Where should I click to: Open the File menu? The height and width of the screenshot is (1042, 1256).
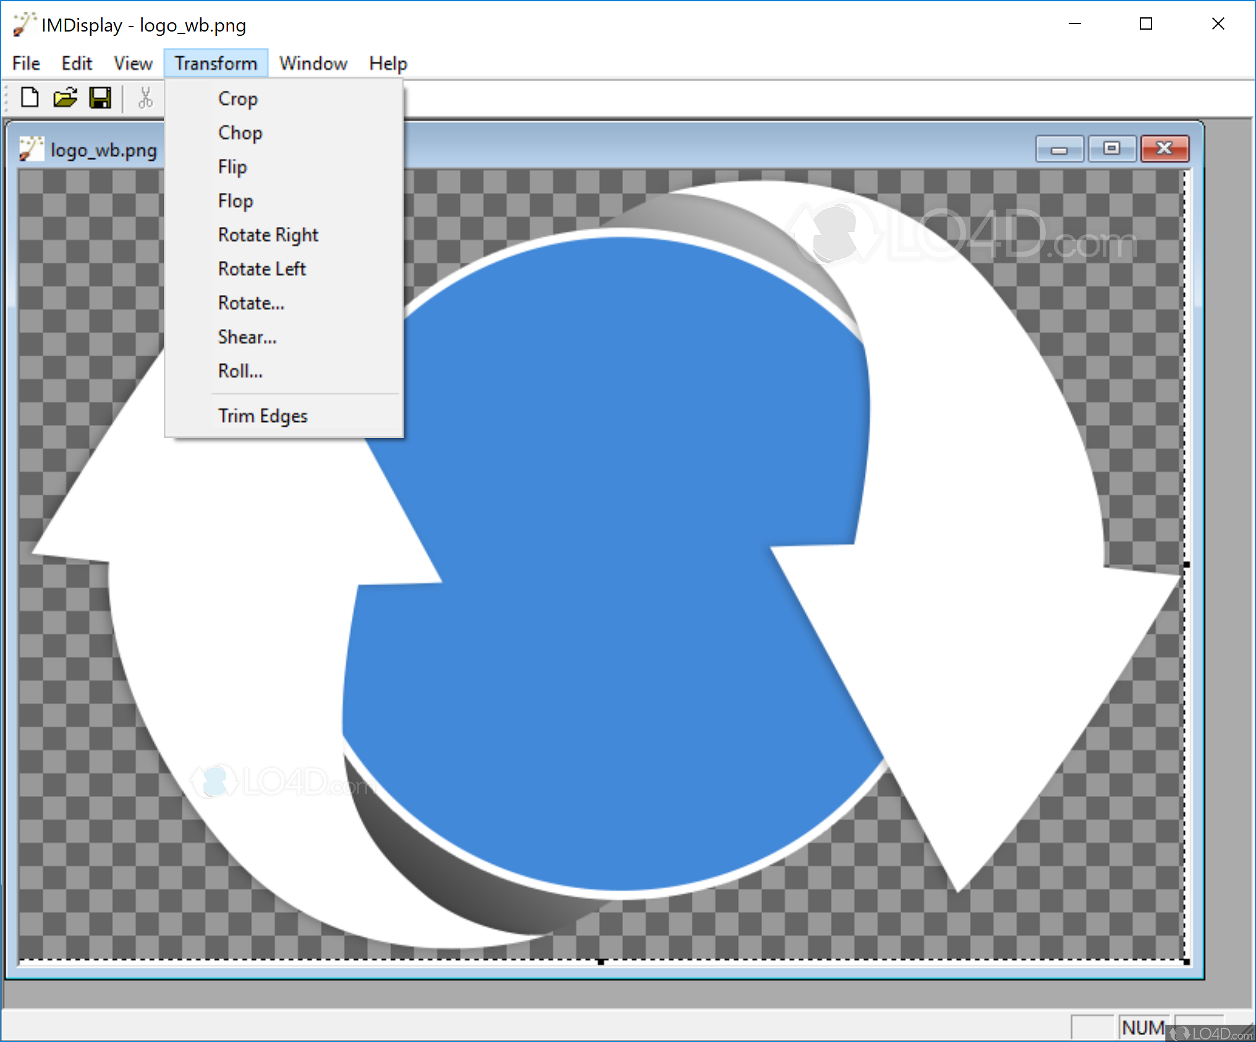[x=26, y=63]
